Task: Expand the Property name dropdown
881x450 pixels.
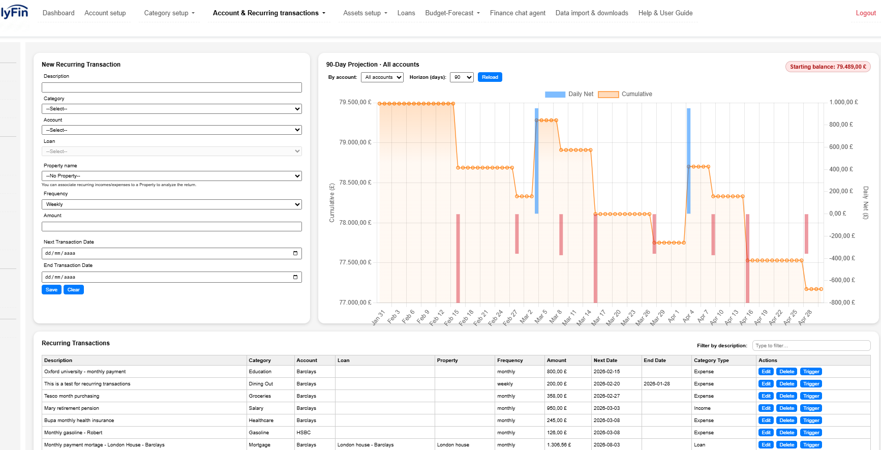Action: [172, 176]
